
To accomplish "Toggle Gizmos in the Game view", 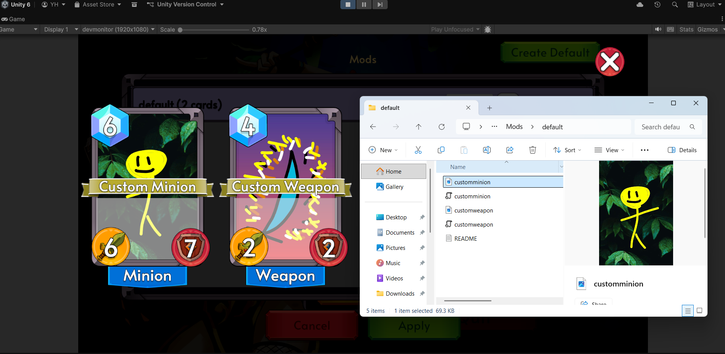I will point(707,29).
